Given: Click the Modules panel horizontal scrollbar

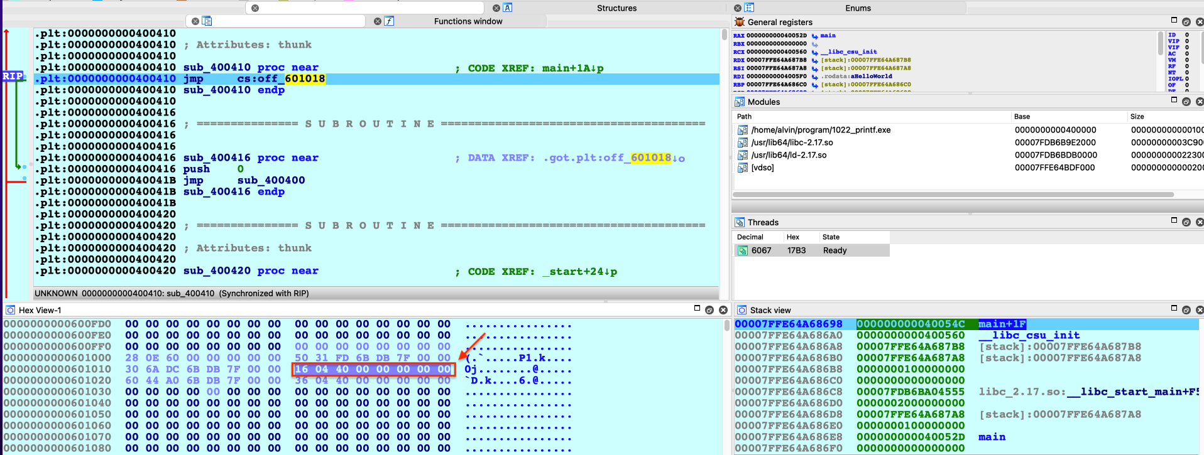Looking at the screenshot, I should click(953, 195).
